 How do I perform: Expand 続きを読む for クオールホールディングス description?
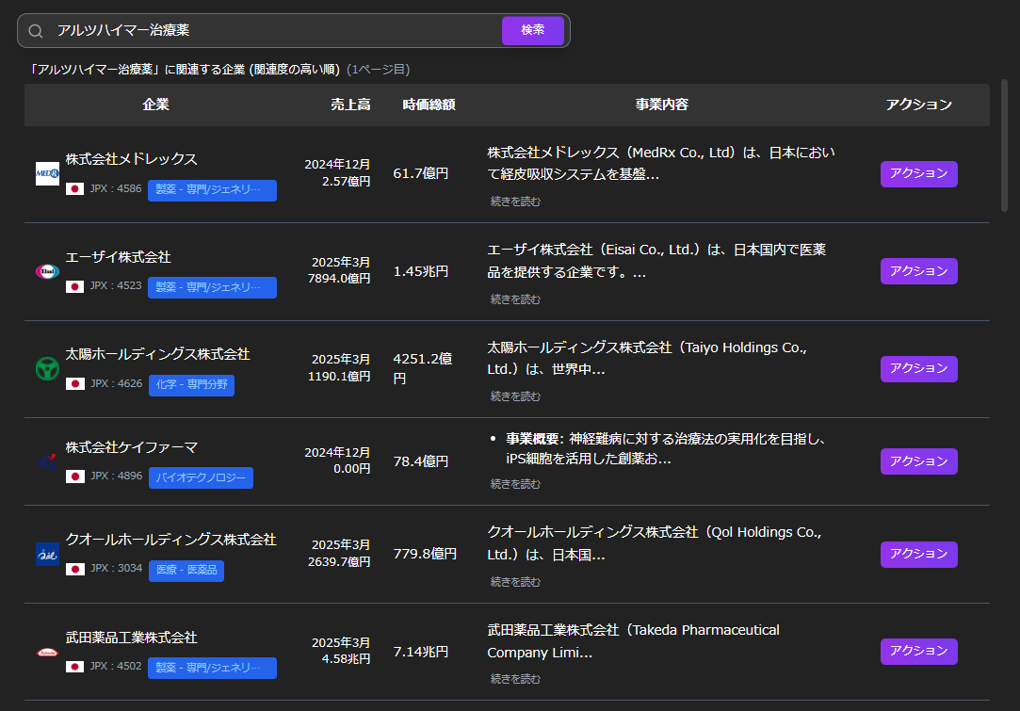coord(515,582)
